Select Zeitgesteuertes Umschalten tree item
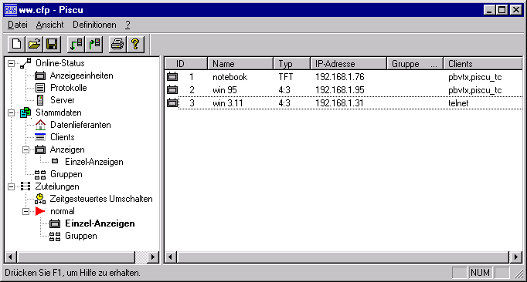 (x=101, y=199)
